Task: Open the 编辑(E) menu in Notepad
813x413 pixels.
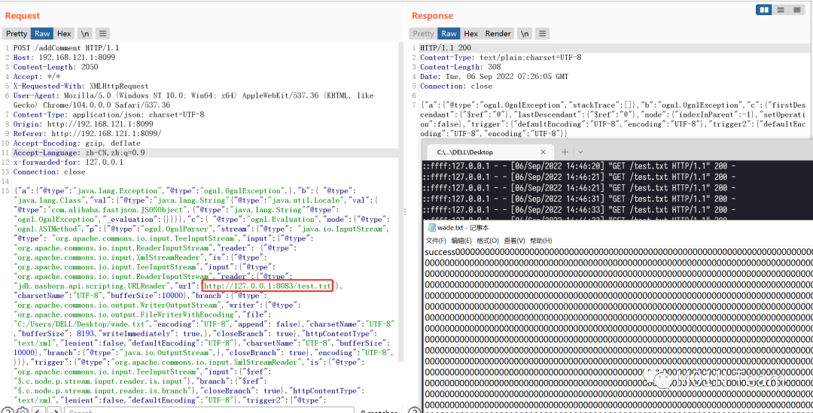Action: (x=461, y=241)
